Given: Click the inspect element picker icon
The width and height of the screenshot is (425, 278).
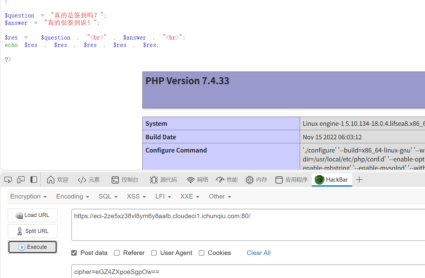Looking at the screenshot, I should pyautogui.click(x=8, y=180).
